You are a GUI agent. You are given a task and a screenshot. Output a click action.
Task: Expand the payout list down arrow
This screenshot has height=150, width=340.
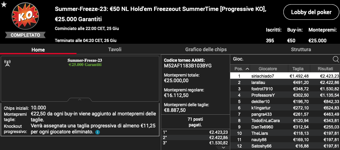[223, 148]
